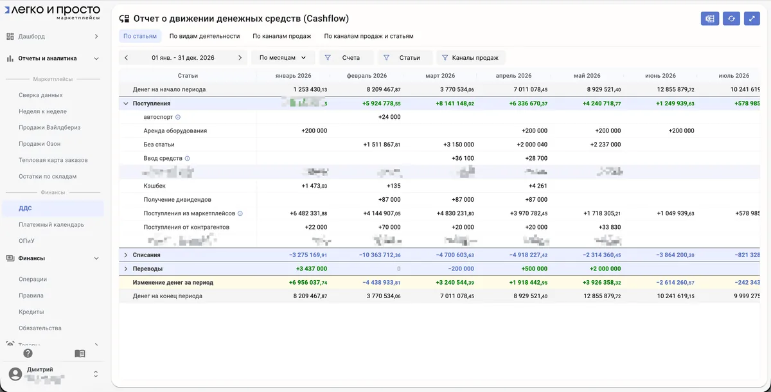Click the Получение дивидендов row label
The width and height of the screenshot is (771, 392).
click(177, 199)
